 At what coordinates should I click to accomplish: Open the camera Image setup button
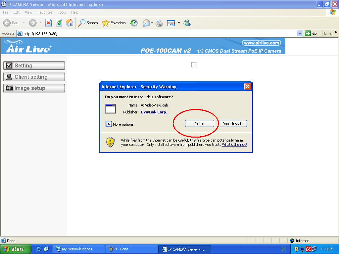(x=34, y=88)
